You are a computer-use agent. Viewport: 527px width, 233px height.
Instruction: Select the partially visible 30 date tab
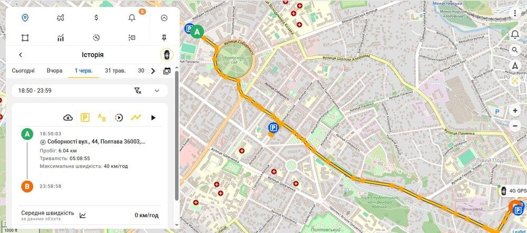pos(142,71)
